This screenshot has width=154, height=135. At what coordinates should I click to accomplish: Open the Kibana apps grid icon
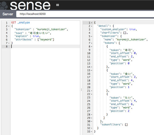click(58, 5)
